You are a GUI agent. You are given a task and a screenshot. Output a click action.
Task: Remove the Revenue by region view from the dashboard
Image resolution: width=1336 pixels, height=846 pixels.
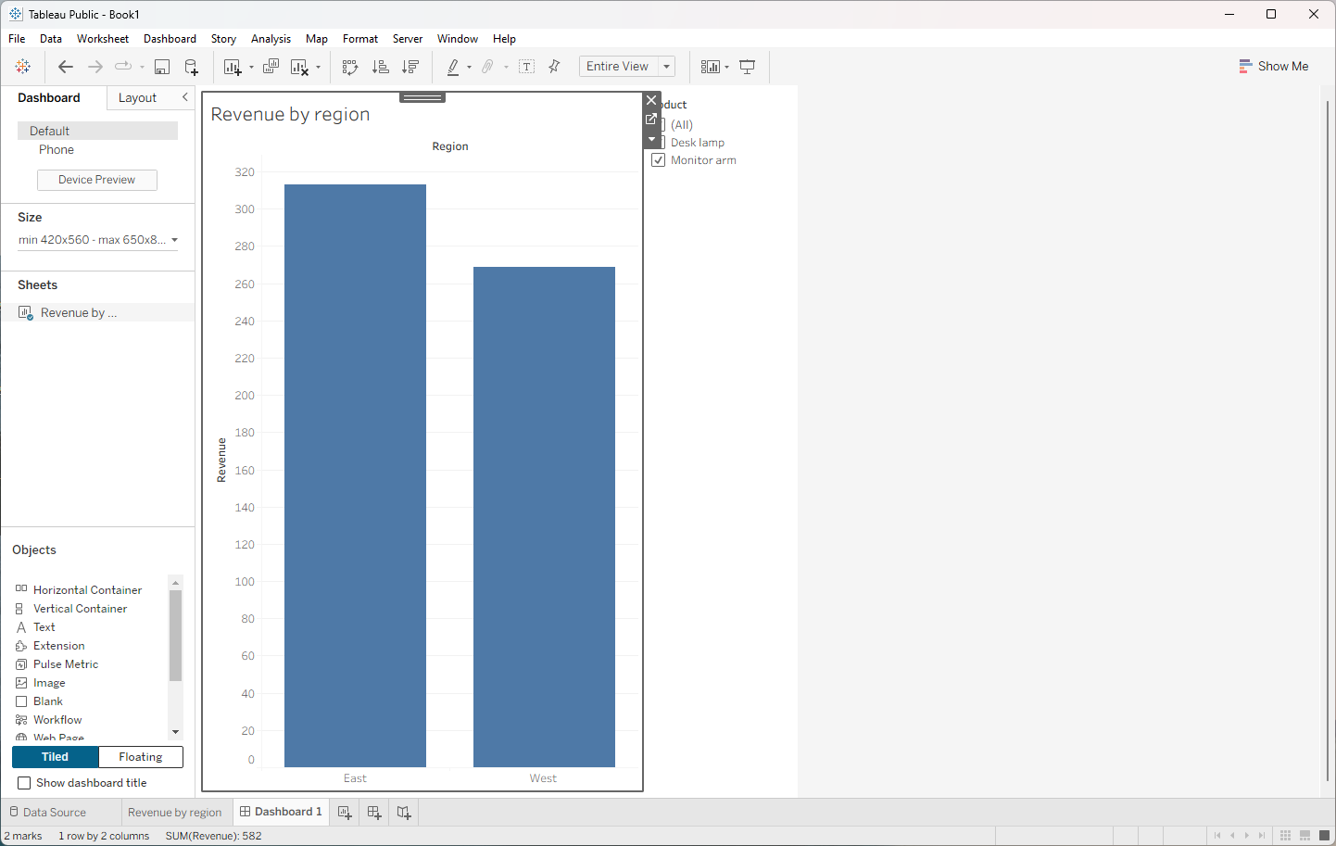[651, 100]
